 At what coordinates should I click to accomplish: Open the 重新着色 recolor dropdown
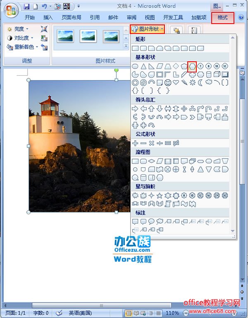[22, 47]
